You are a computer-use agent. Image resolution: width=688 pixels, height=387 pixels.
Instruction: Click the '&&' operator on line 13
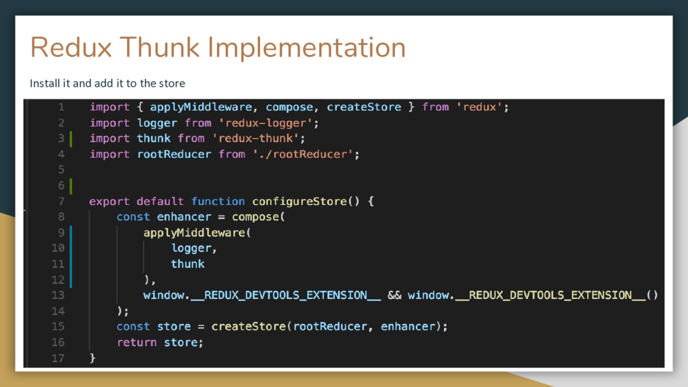(x=394, y=296)
